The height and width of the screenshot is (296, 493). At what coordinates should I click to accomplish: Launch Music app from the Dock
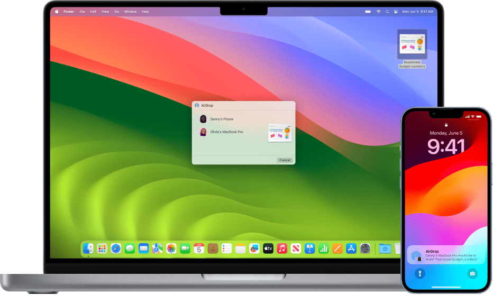[x=282, y=249]
